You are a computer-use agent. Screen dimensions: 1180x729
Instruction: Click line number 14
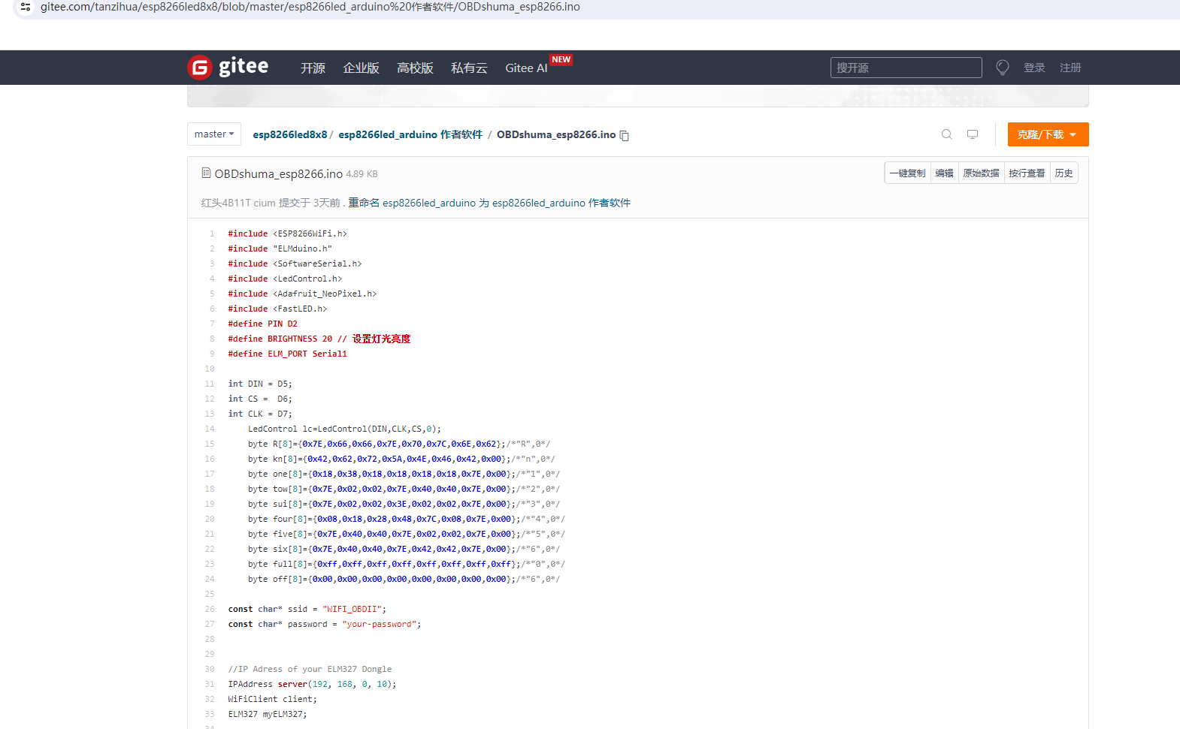210,429
